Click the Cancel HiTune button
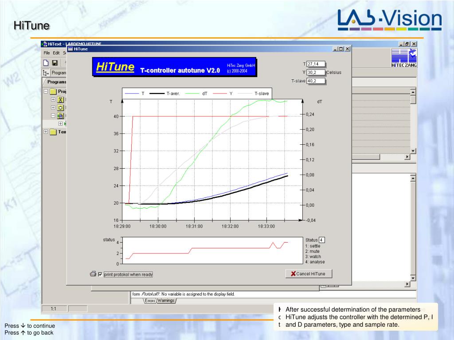Image resolution: width=454 pixels, height=340 pixels. (309, 274)
